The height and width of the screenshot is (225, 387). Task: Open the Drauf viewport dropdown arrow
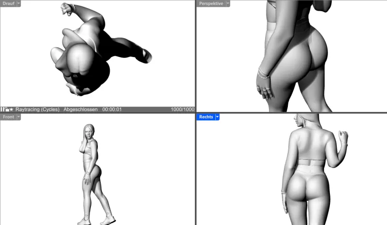point(18,3)
